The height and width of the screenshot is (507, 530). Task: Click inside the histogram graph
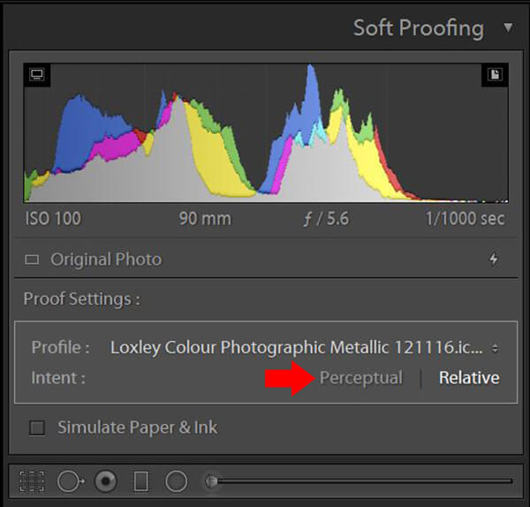(265, 132)
